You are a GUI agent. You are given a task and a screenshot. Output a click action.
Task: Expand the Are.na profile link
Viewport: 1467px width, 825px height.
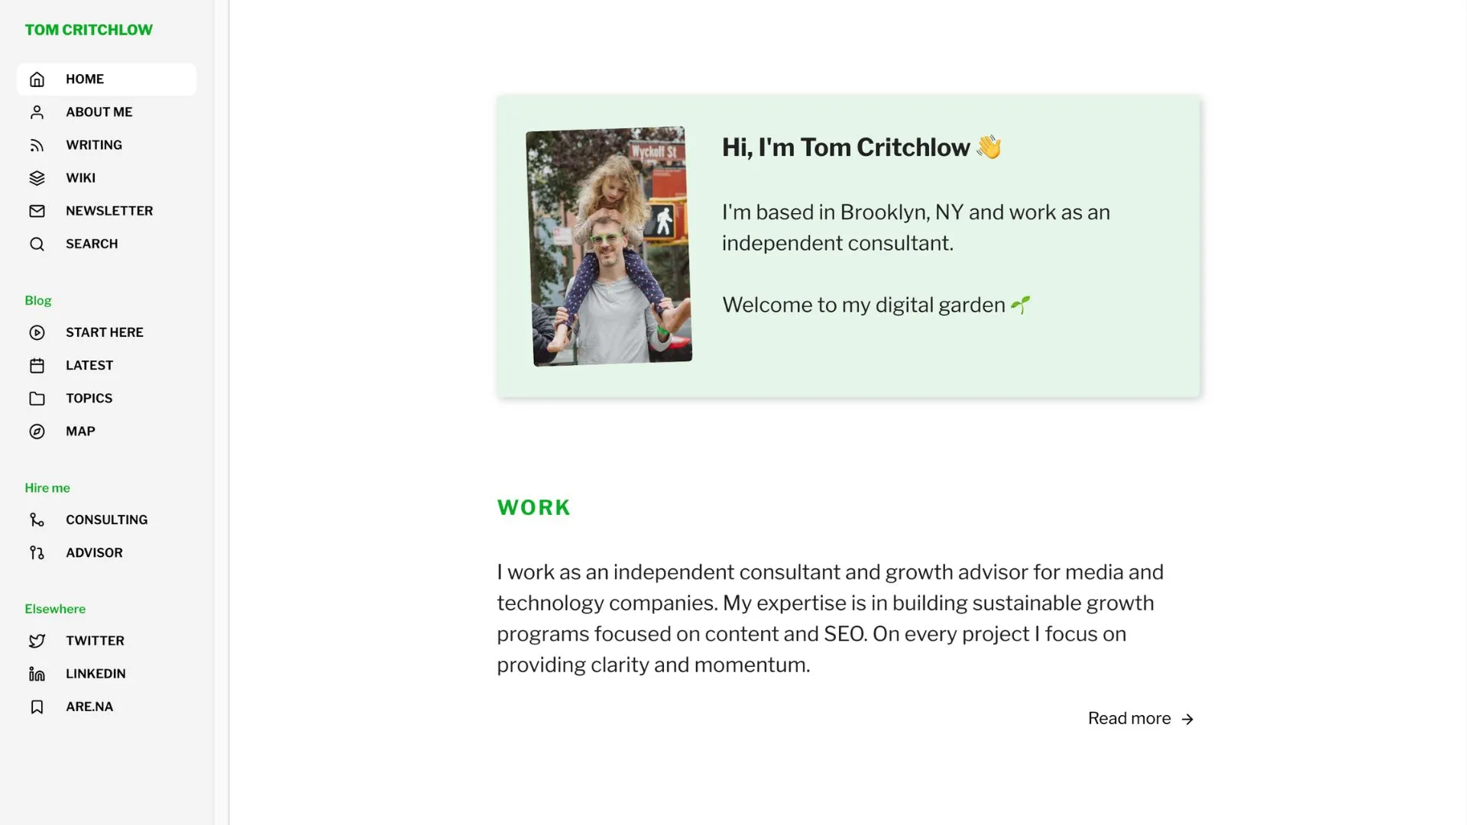coord(89,706)
